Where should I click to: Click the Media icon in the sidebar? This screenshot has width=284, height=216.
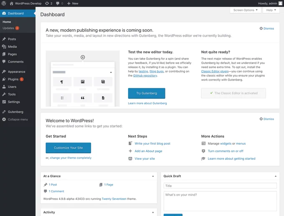[x=4, y=46]
